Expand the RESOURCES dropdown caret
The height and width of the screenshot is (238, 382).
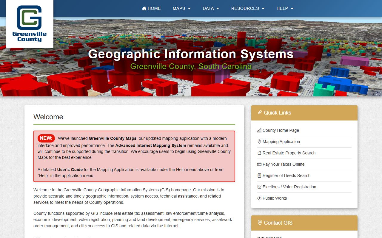[x=263, y=9]
